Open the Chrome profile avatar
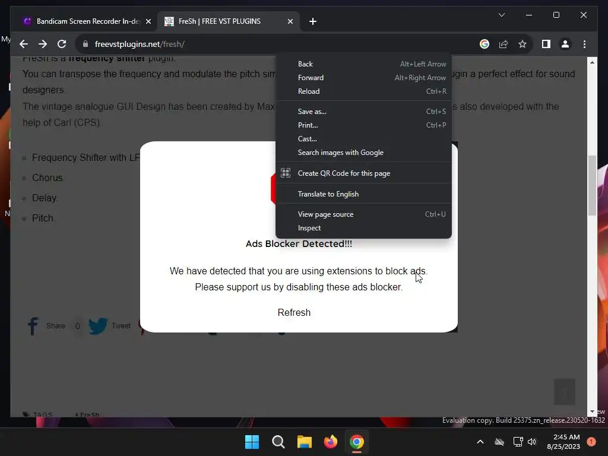The image size is (608, 456). 565,44
